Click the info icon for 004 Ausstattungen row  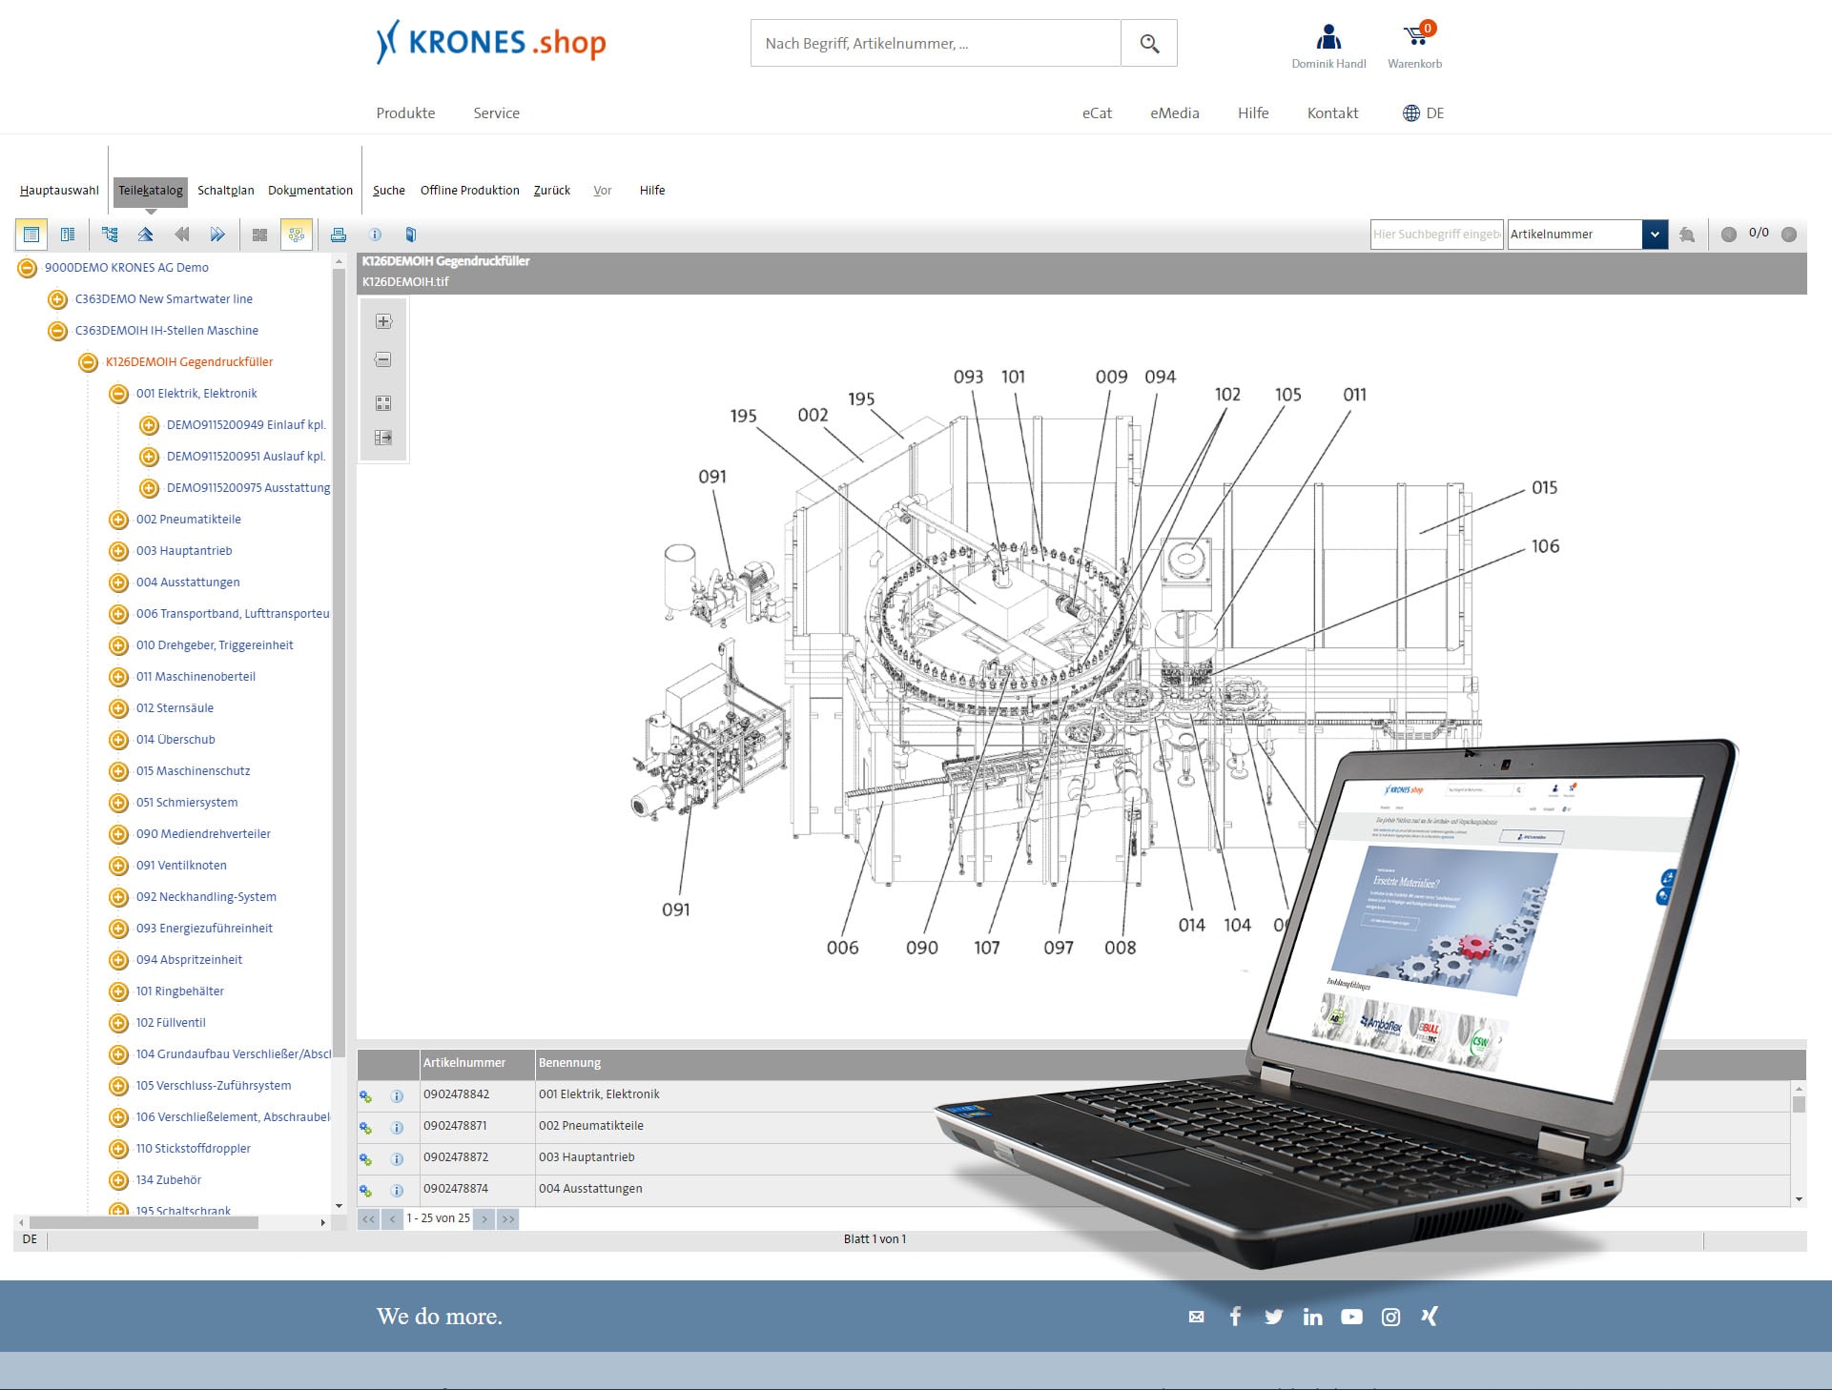[398, 1191]
